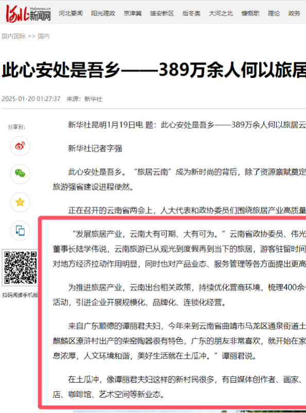The width and height of the screenshot is (306, 413).
Task: Click 国内 breadcrumb link
Action: [x=44, y=36]
